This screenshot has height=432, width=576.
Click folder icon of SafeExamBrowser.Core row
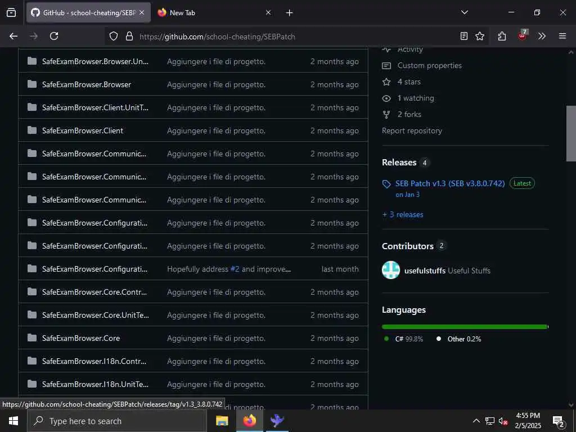(32, 338)
